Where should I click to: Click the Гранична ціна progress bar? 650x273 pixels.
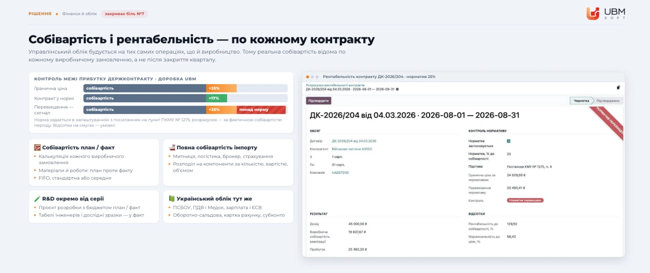tap(185, 88)
